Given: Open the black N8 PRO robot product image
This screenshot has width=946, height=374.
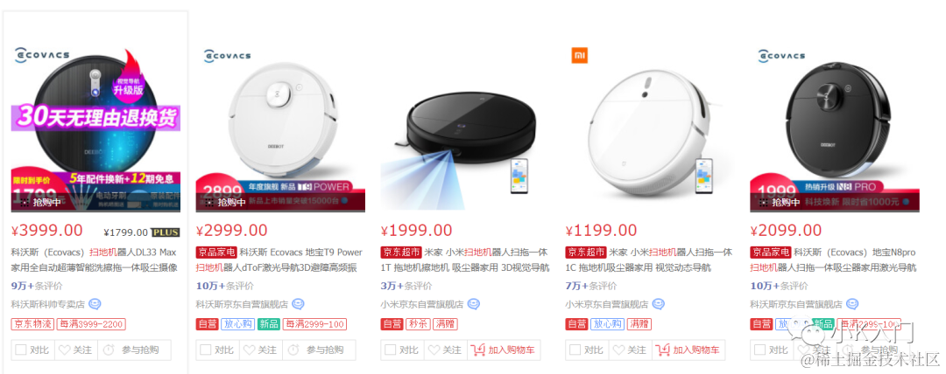Looking at the screenshot, I should (835, 128).
